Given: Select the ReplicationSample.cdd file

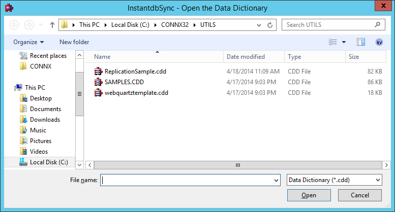Looking at the screenshot, I should [136, 72].
